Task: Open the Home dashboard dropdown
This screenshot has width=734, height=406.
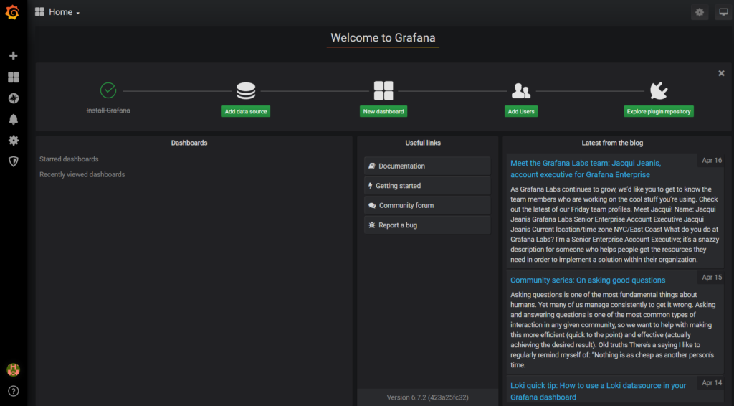Action: pos(64,12)
